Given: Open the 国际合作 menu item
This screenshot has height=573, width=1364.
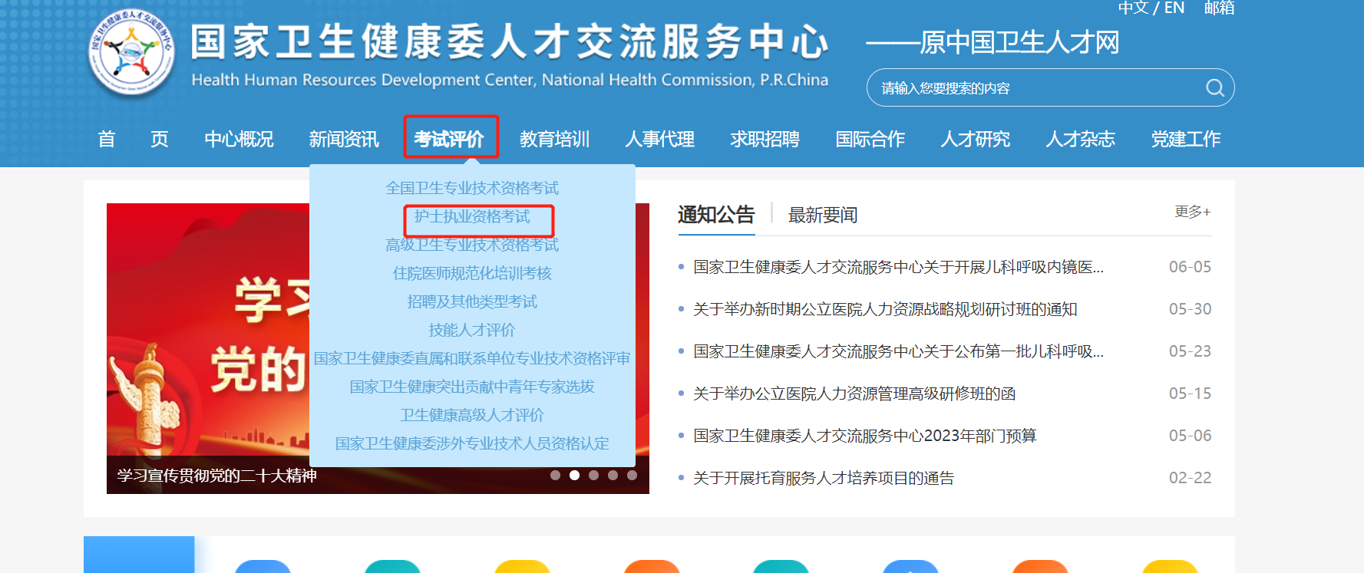Looking at the screenshot, I should 870,139.
